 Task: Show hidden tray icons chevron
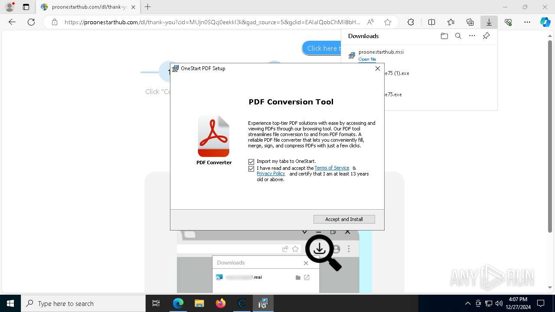pyautogui.click(x=467, y=303)
